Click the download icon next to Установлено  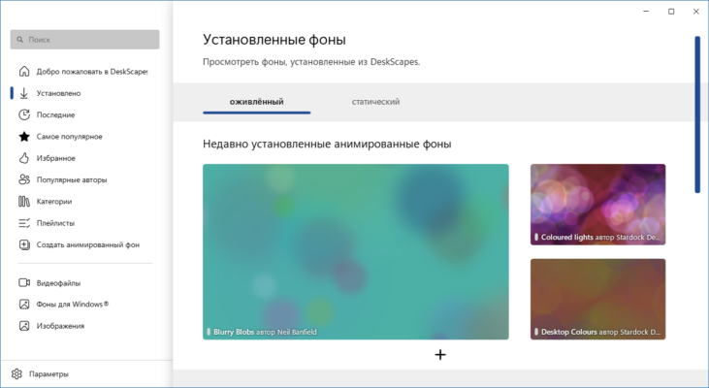tap(24, 93)
